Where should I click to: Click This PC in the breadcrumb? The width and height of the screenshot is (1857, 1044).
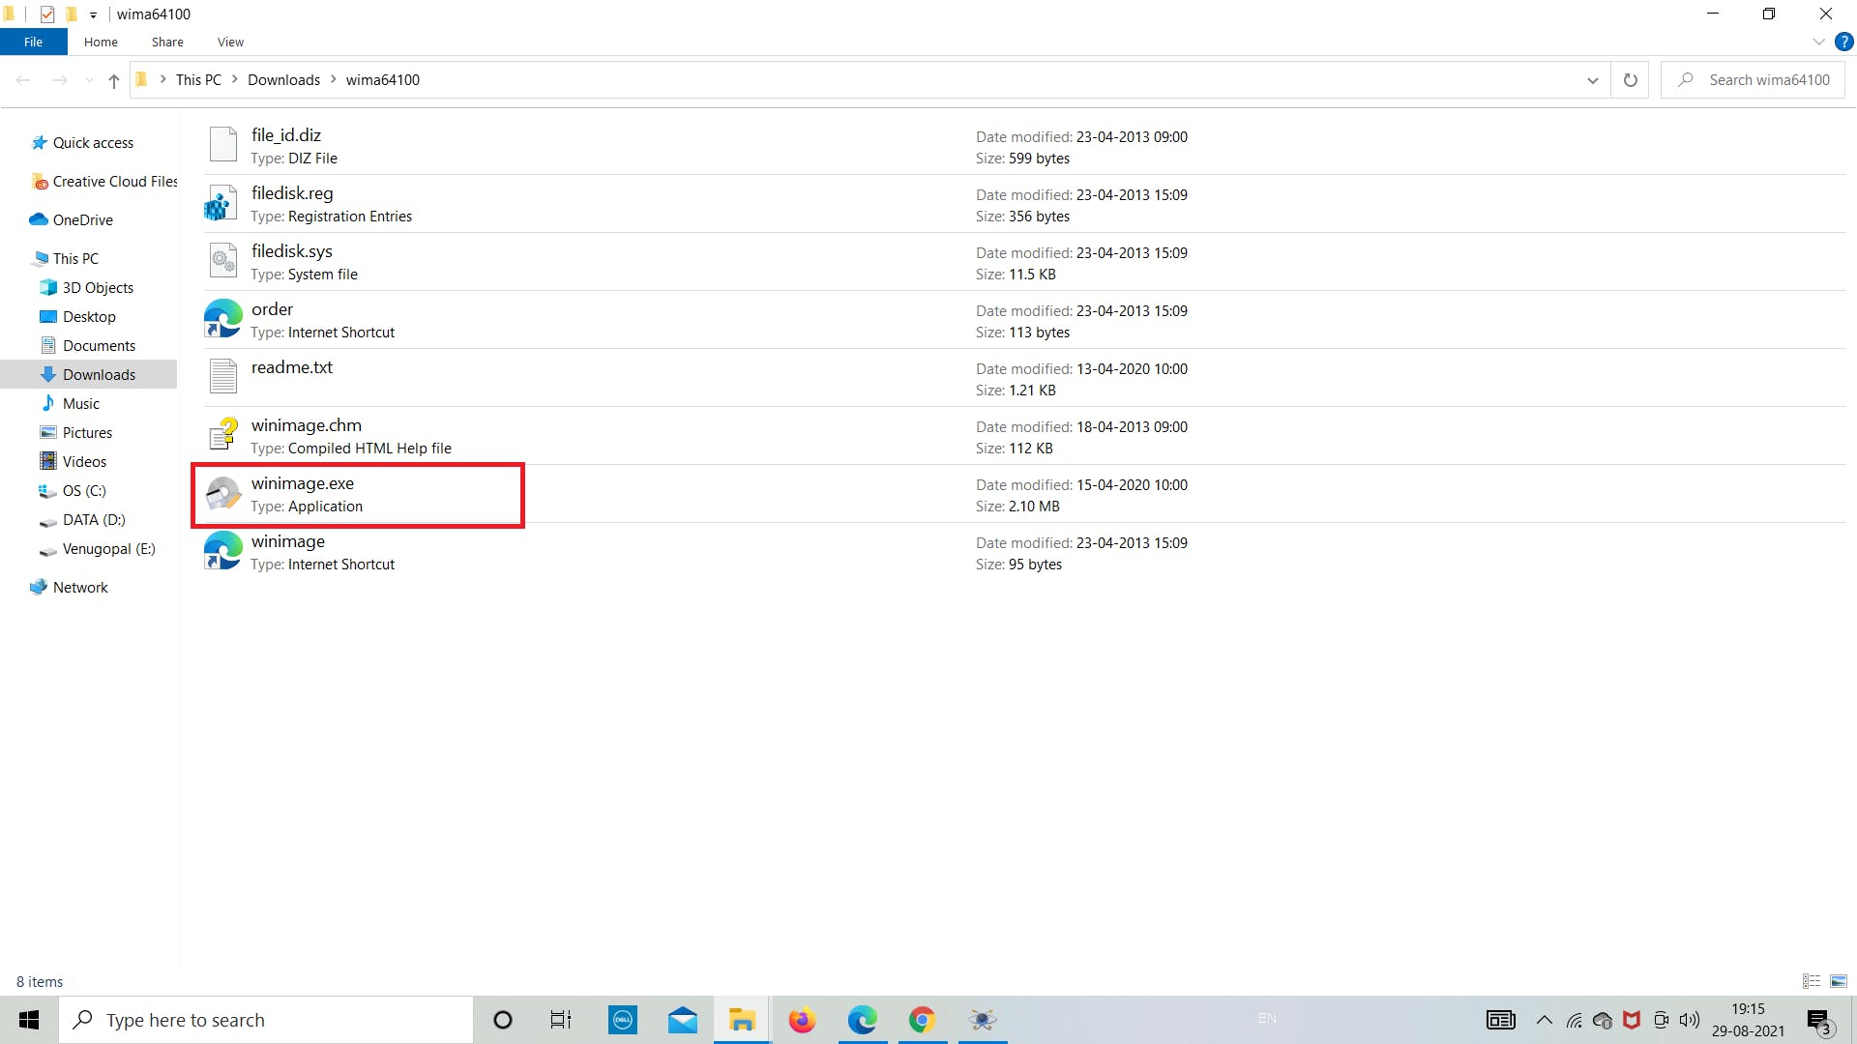198,80
